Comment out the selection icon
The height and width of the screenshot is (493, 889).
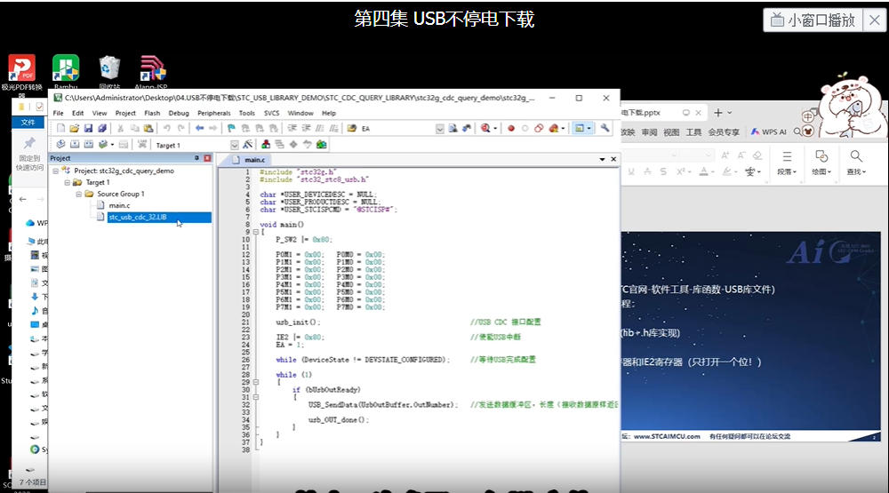tap(320, 129)
